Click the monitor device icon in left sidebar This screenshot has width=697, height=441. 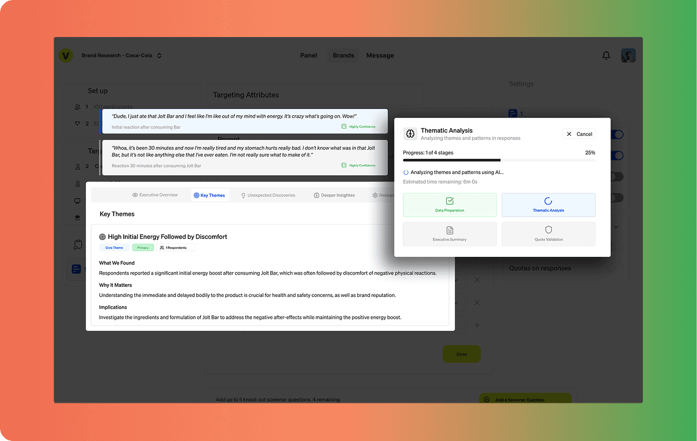pos(78,201)
